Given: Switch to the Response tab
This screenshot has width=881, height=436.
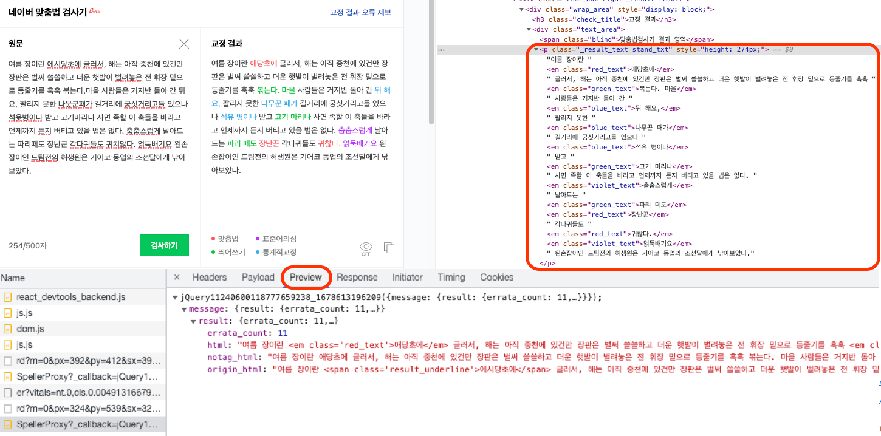Looking at the screenshot, I should tap(357, 277).
